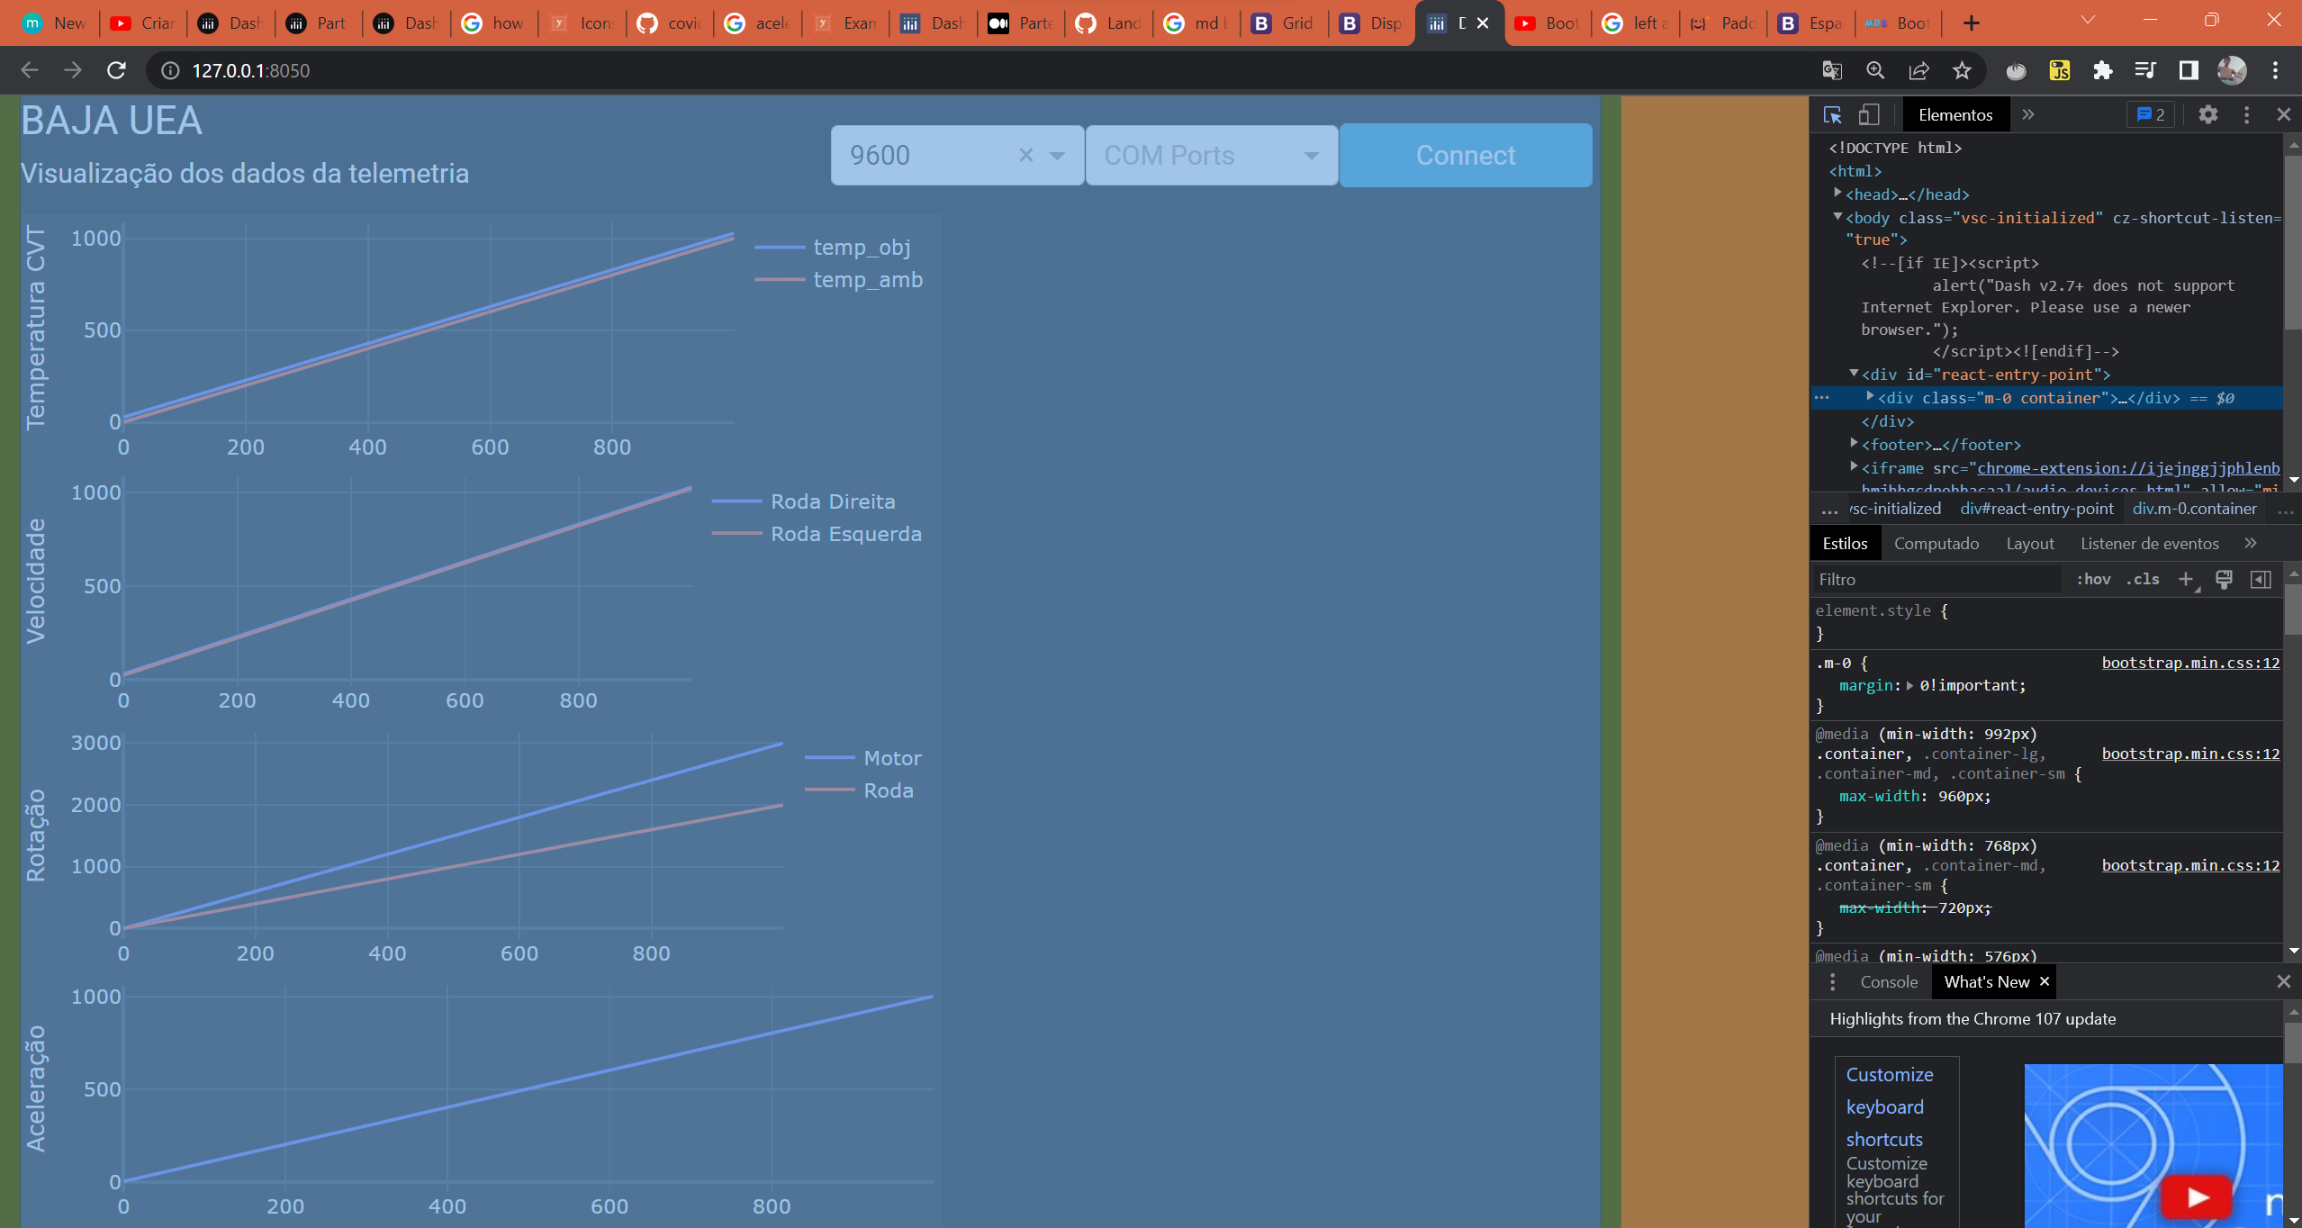The height and width of the screenshot is (1228, 2302).
Task: Open the console drawer kebab menu
Action: 1832,981
